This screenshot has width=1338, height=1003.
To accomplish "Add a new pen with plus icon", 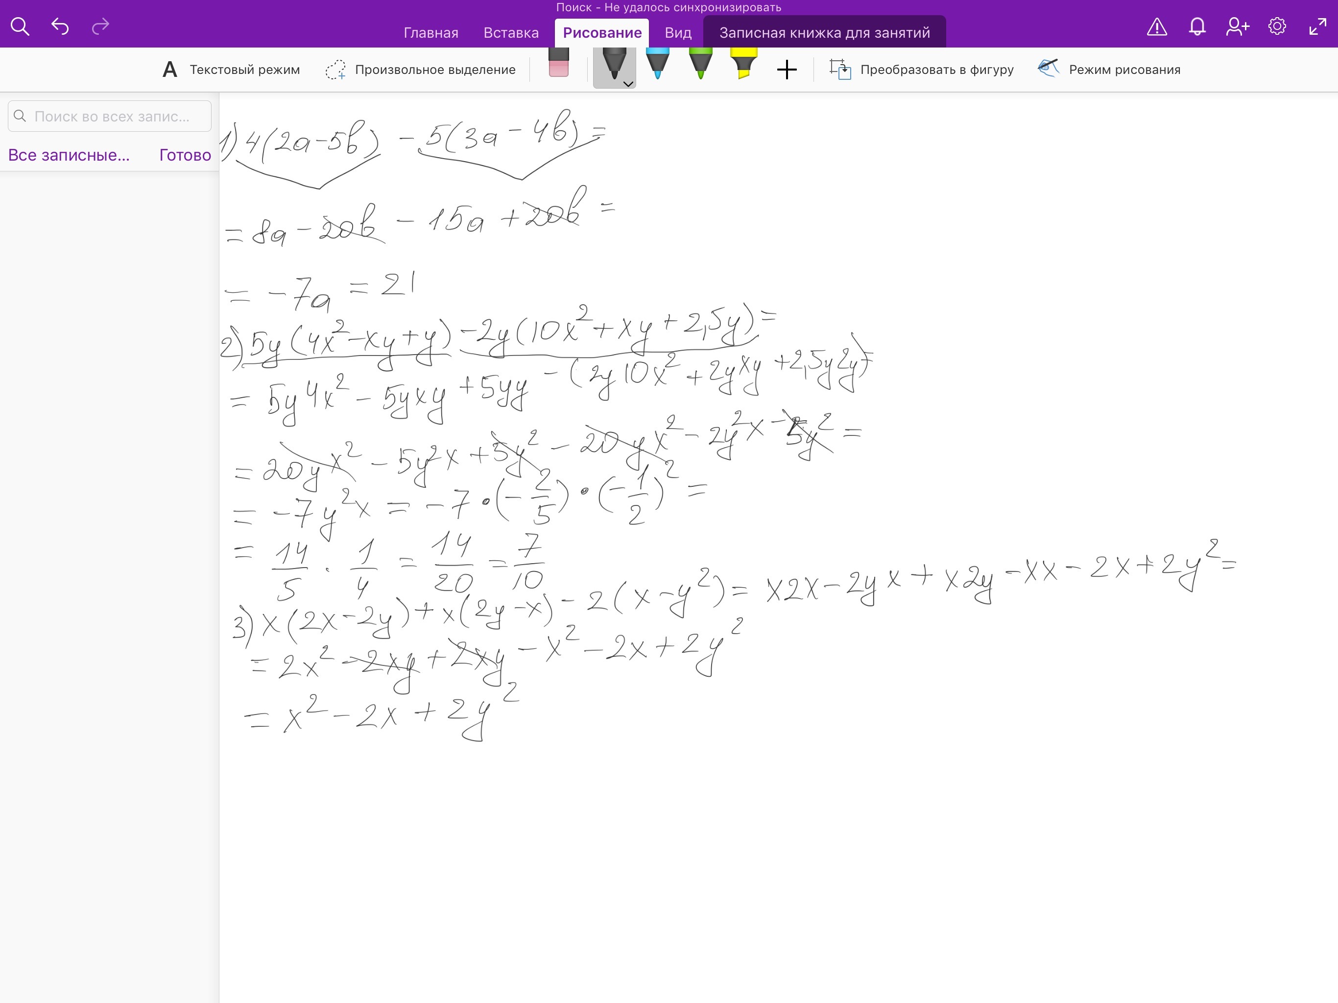I will pos(787,70).
